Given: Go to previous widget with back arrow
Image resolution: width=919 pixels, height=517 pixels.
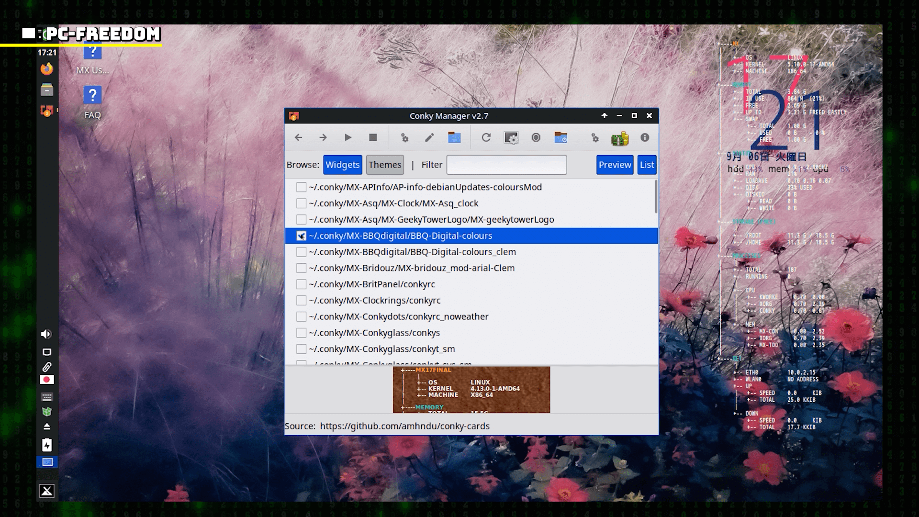Looking at the screenshot, I should (x=298, y=138).
